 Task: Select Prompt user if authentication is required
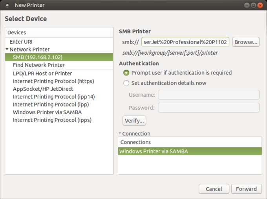tap(126, 73)
